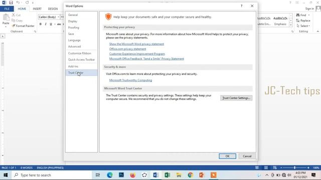This screenshot has height=180, width=321.
Task: Click ENGLISH (PHILIPPINES) language indicator
Action: click(x=50, y=168)
